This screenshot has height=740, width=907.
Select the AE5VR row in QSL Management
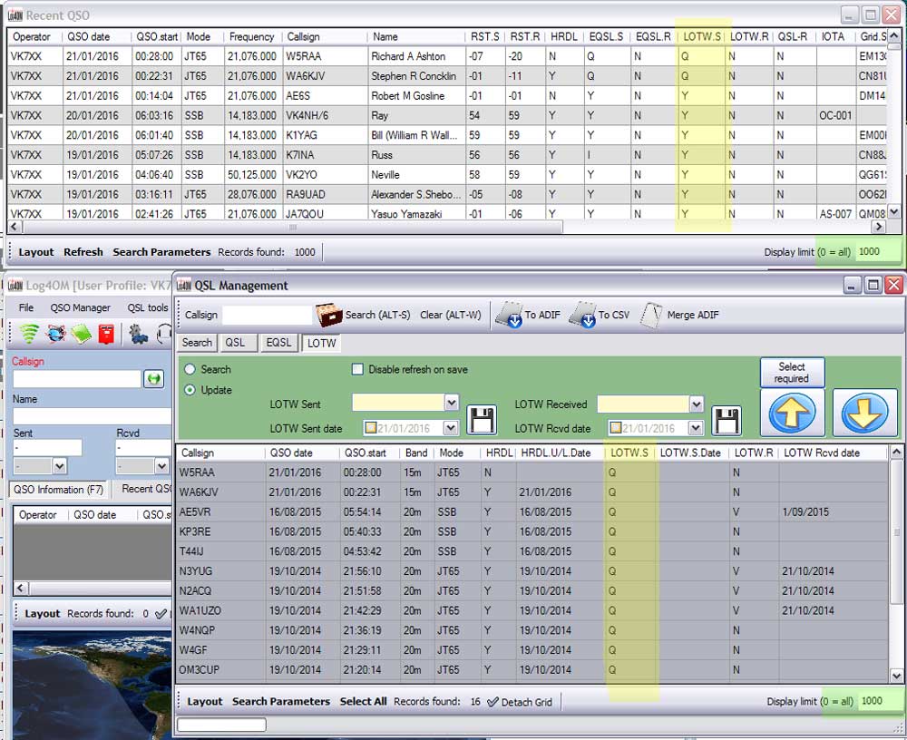[x=532, y=512]
